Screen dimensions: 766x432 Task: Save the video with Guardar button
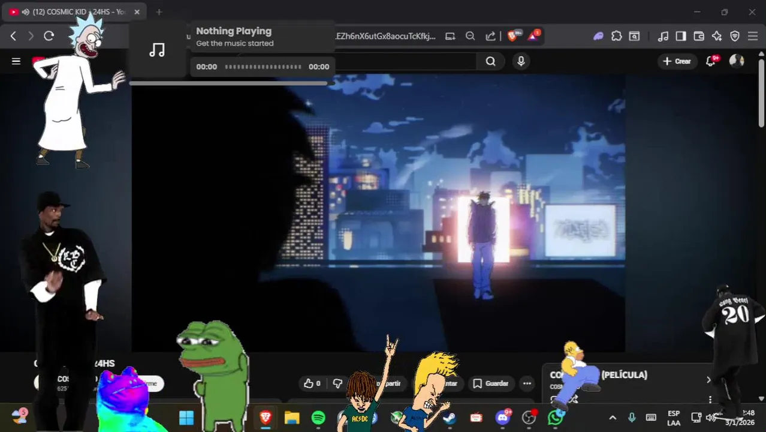pyautogui.click(x=491, y=383)
